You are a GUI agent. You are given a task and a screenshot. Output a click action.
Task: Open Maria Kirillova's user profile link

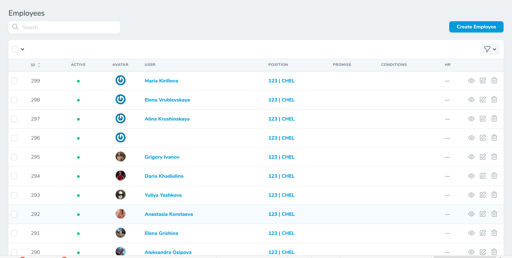[161, 81]
